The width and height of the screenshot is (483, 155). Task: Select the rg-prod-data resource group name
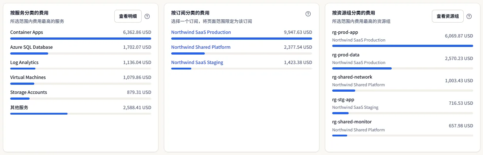coord(346,55)
